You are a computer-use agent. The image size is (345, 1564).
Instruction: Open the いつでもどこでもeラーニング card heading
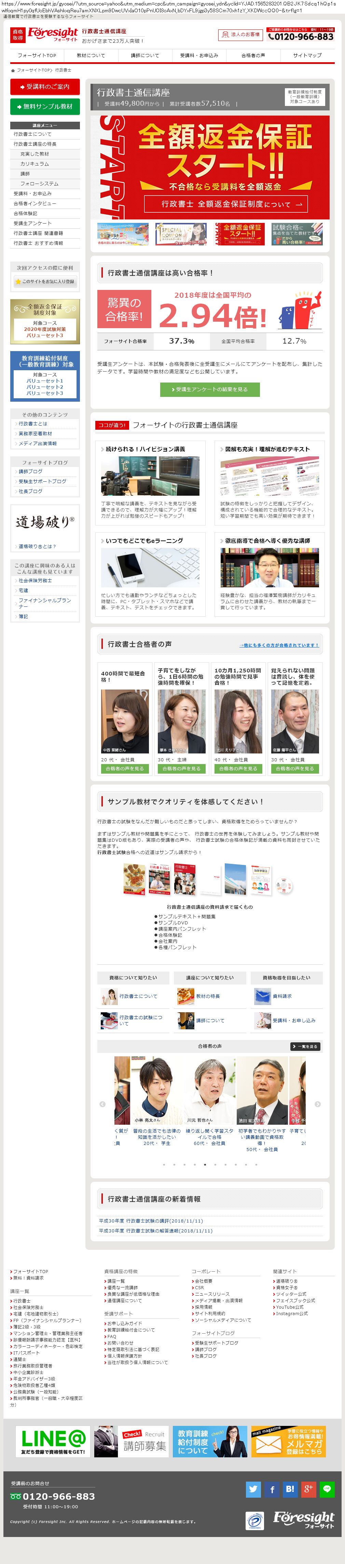point(144,540)
